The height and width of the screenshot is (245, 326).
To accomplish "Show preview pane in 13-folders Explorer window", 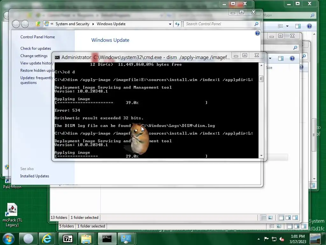I will [x=295, y=218].
